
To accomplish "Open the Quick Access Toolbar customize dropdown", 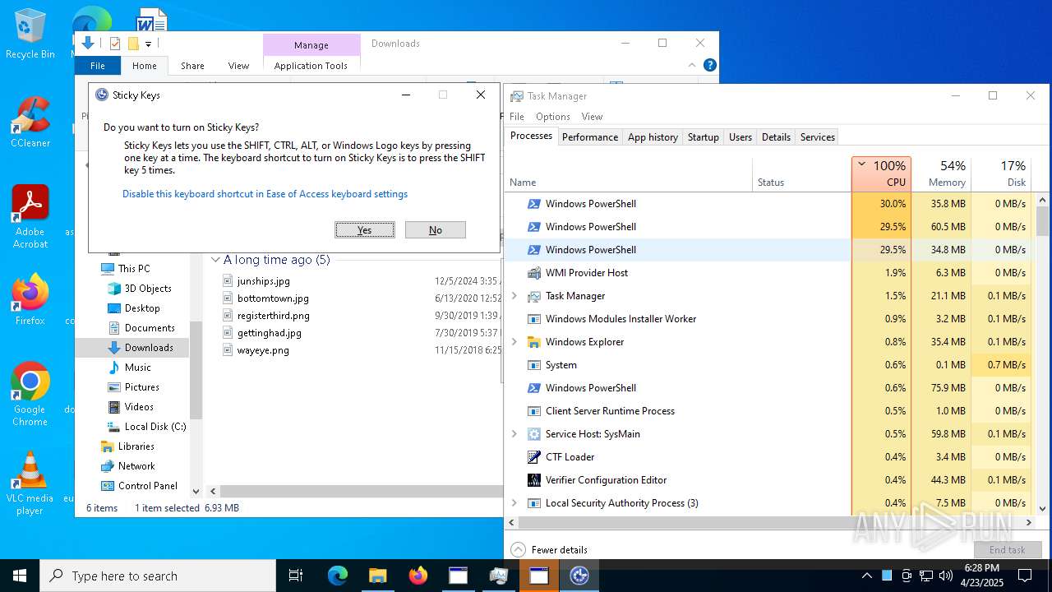I will (x=148, y=44).
